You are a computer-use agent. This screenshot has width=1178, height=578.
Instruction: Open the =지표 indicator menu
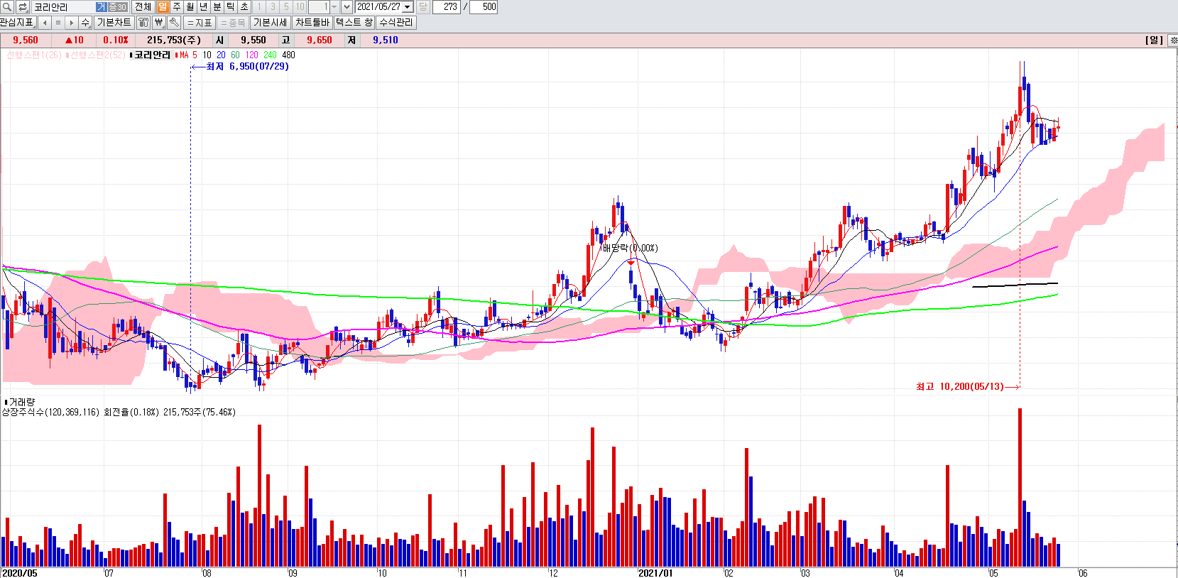pos(200,23)
